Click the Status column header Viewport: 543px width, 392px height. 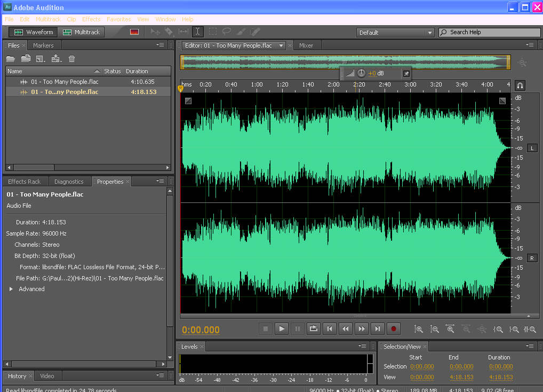(x=113, y=71)
